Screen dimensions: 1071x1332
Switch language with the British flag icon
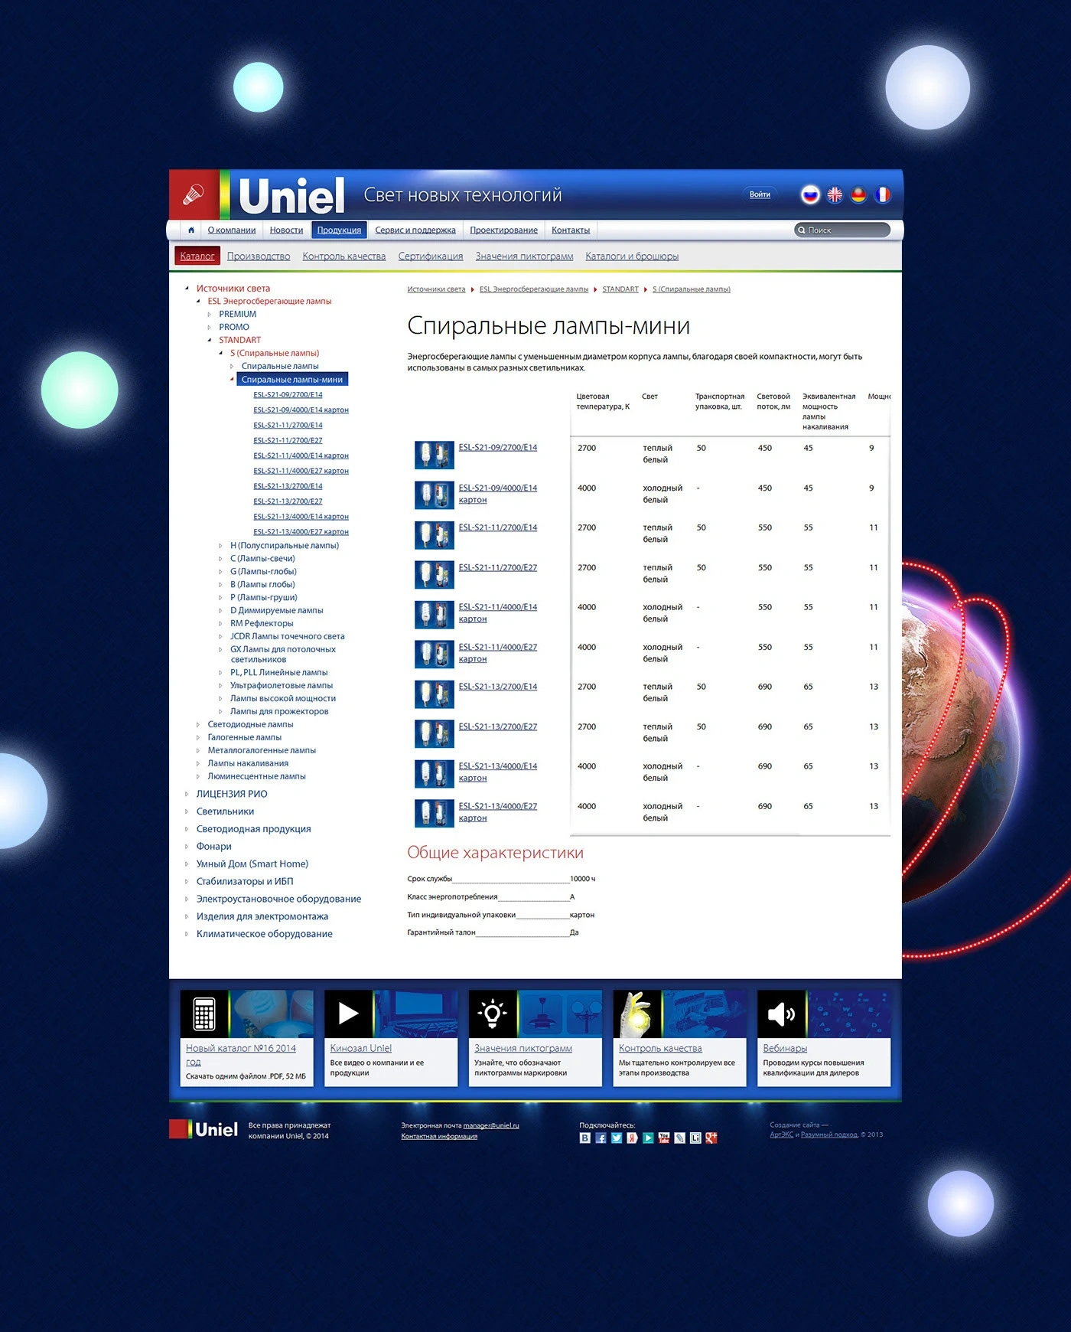[x=835, y=195]
